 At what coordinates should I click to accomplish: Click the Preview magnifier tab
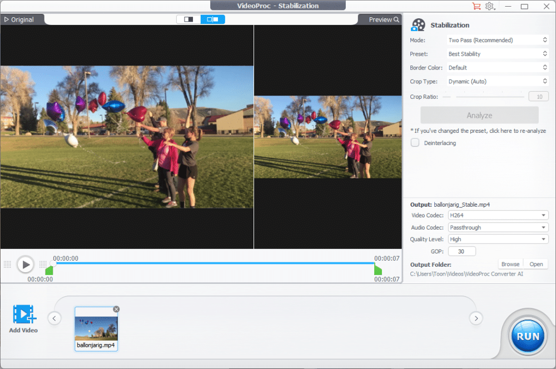point(384,19)
